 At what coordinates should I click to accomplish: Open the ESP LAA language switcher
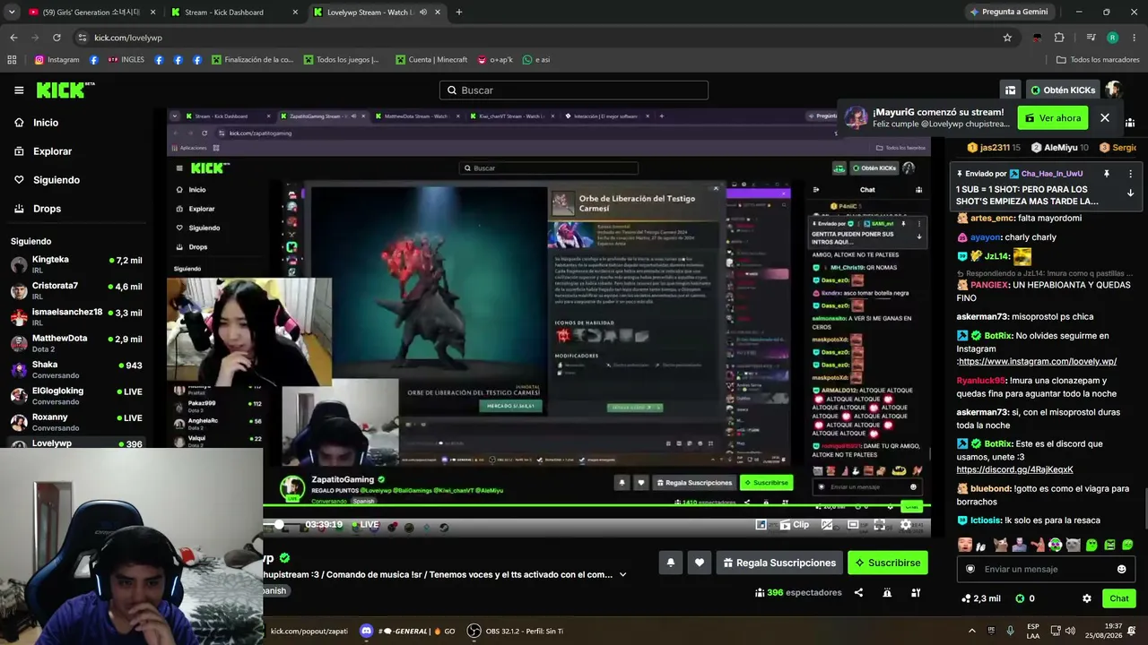pyautogui.click(x=1033, y=631)
